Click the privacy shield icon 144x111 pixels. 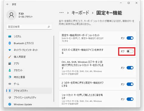(x=10, y=97)
